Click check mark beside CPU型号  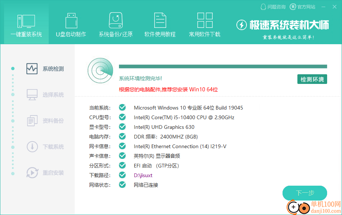pos(122,117)
